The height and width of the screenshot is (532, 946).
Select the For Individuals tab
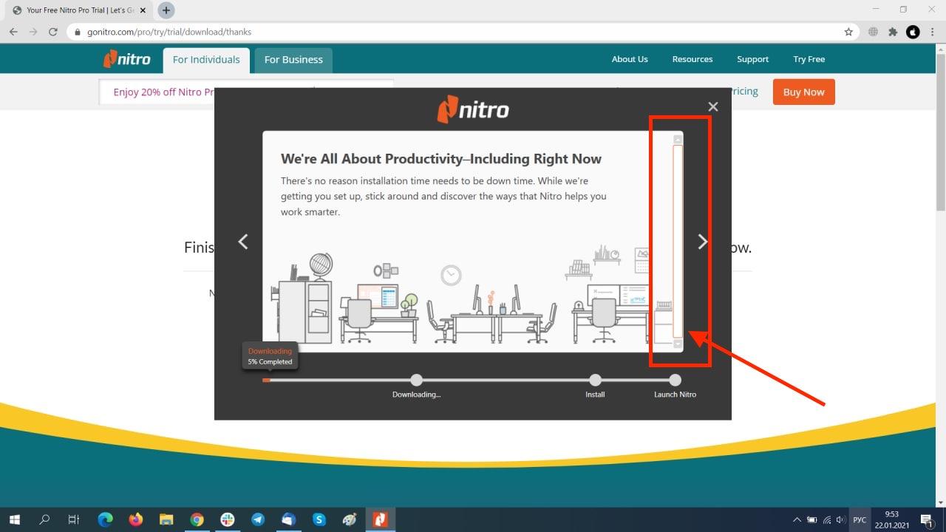(206, 60)
